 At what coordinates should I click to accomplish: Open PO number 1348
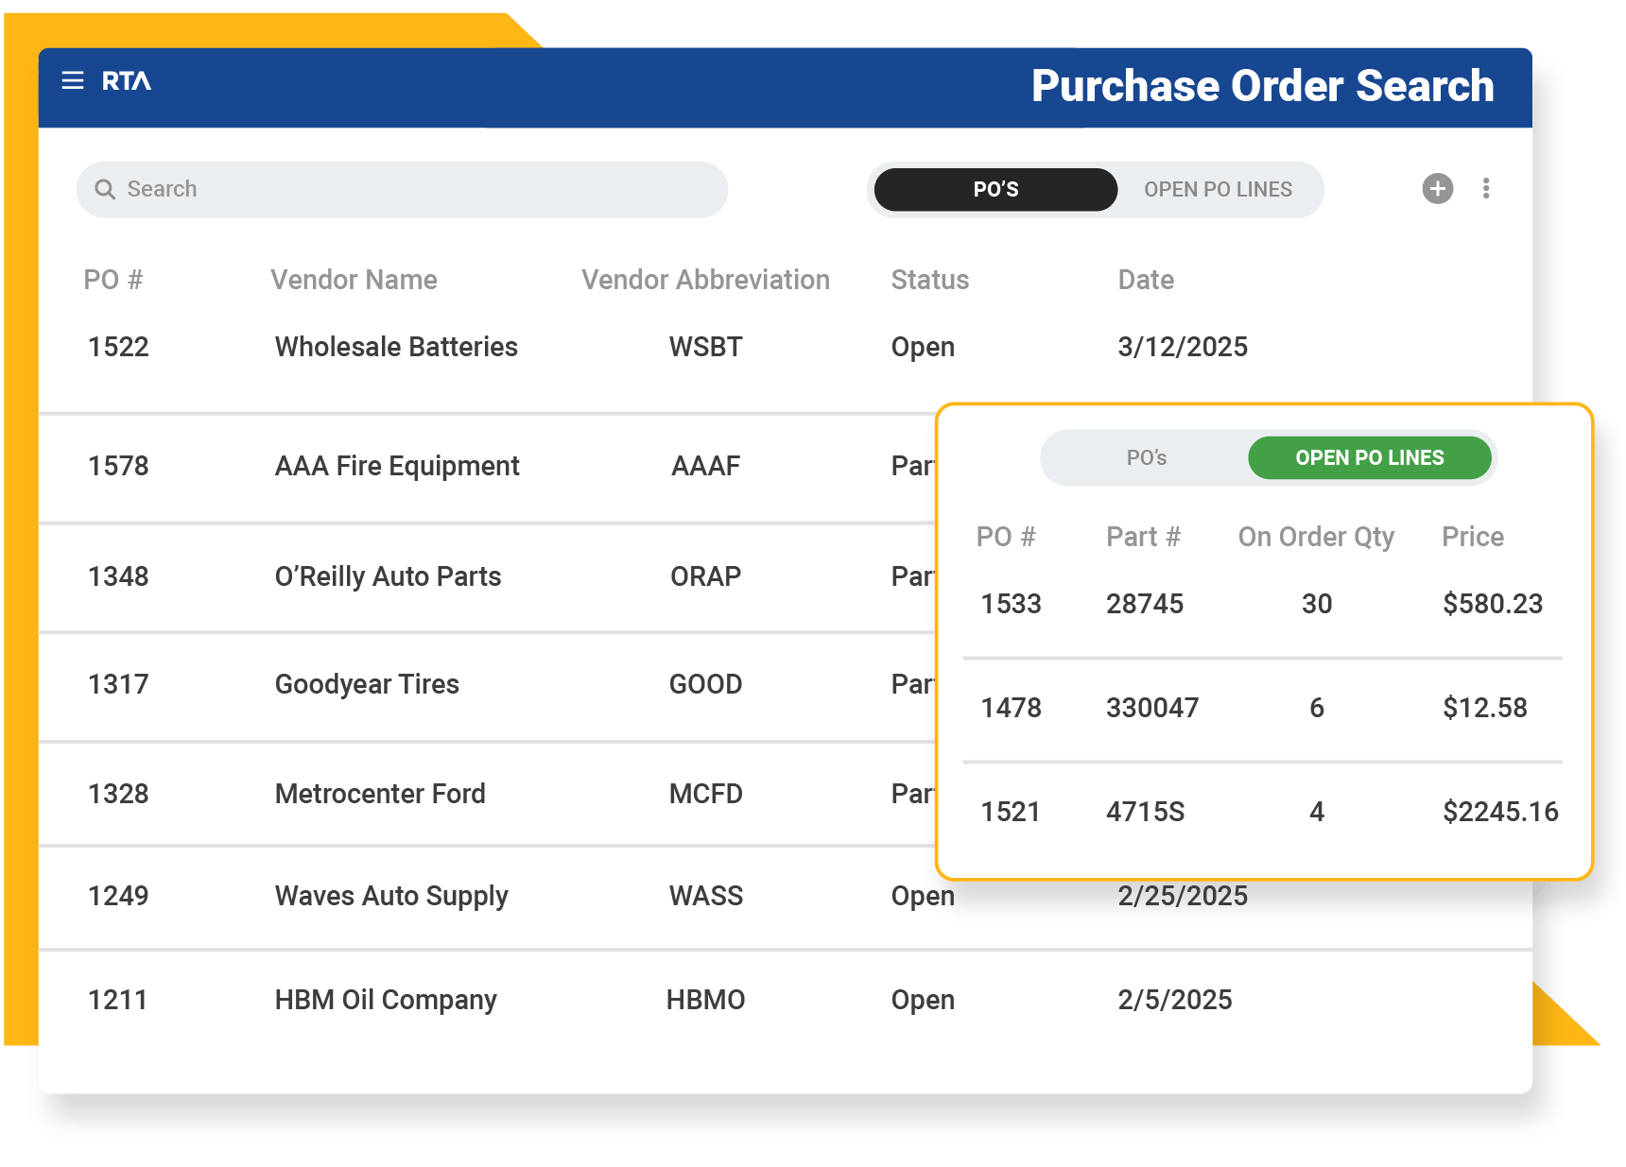tap(118, 576)
